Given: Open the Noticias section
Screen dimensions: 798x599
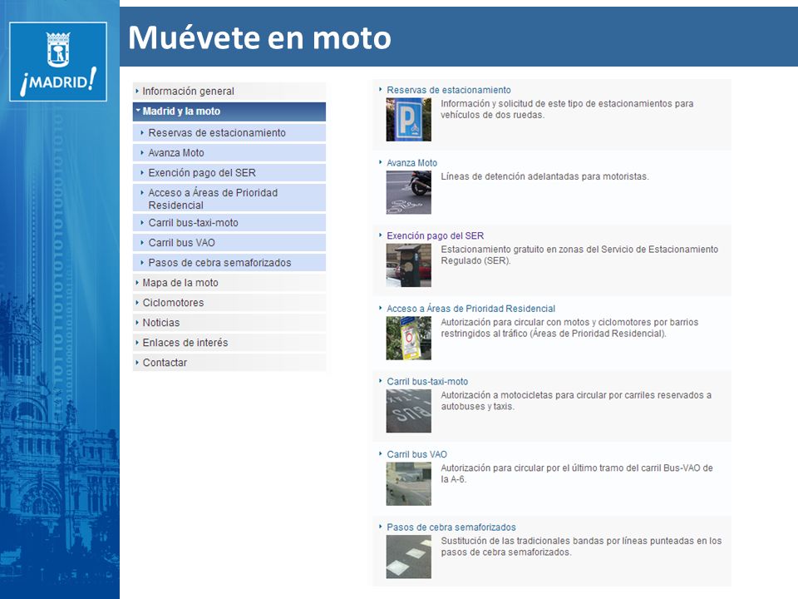Looking at the screenshot, I should pos(229,323).
